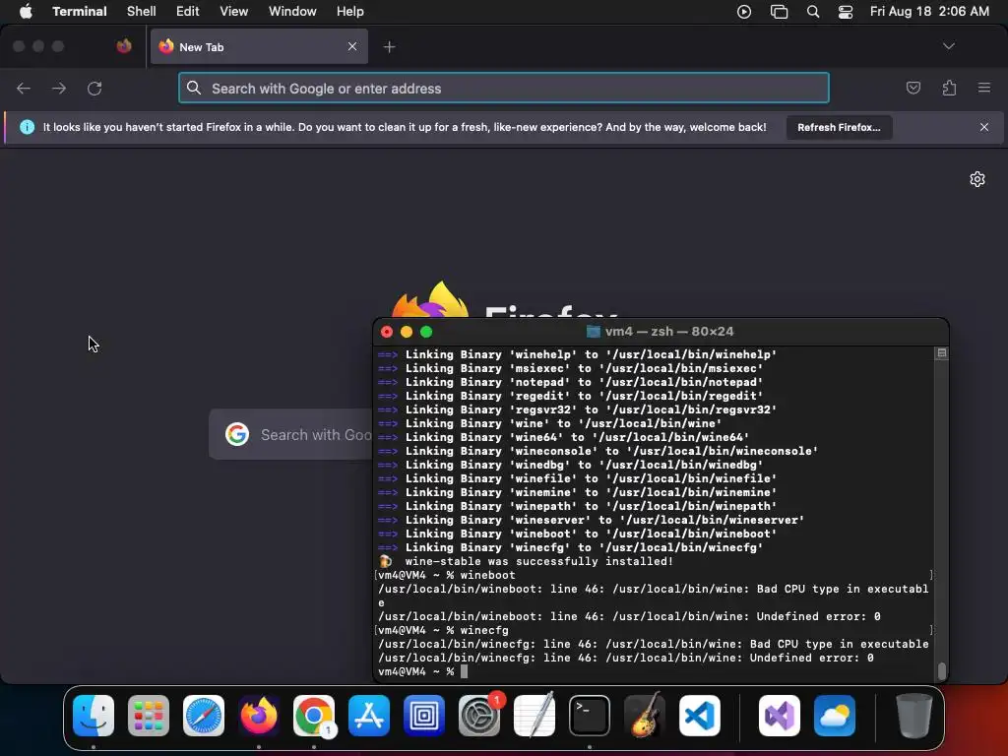Open Google Chrome from the Dock

(x=314, y=715)
